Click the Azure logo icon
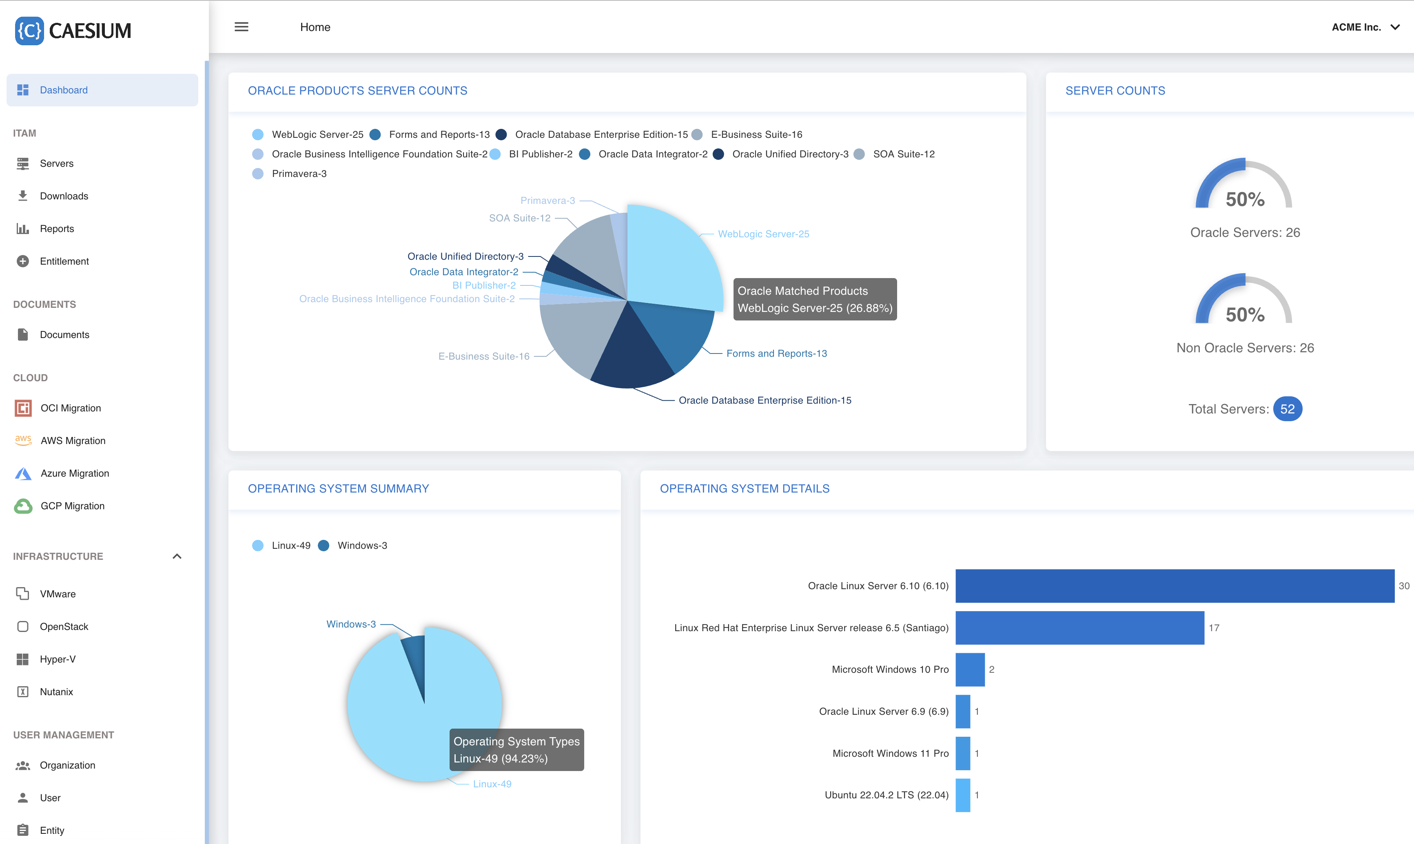Viewport: 1414px width, 844px height. [x=23, y=473]
